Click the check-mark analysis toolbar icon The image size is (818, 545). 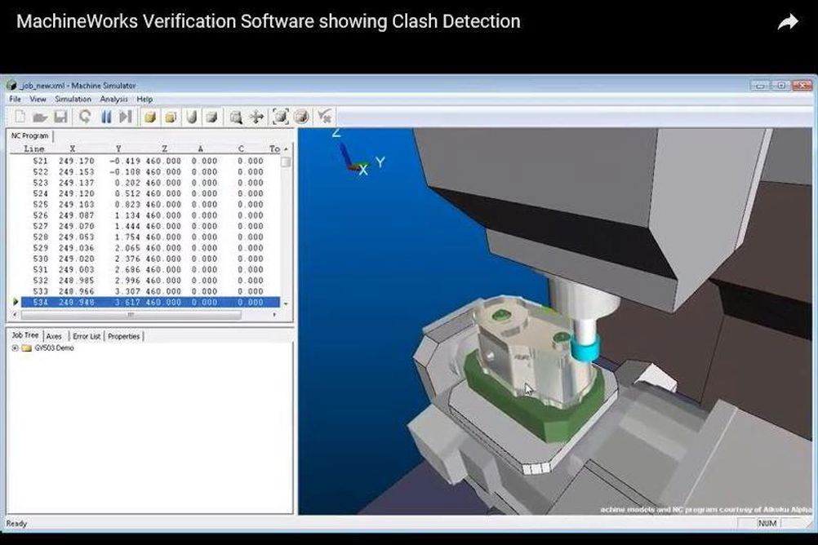324,117
